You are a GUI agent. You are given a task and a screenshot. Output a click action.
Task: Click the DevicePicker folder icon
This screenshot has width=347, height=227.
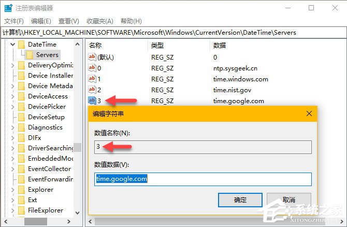pos(21,107)
